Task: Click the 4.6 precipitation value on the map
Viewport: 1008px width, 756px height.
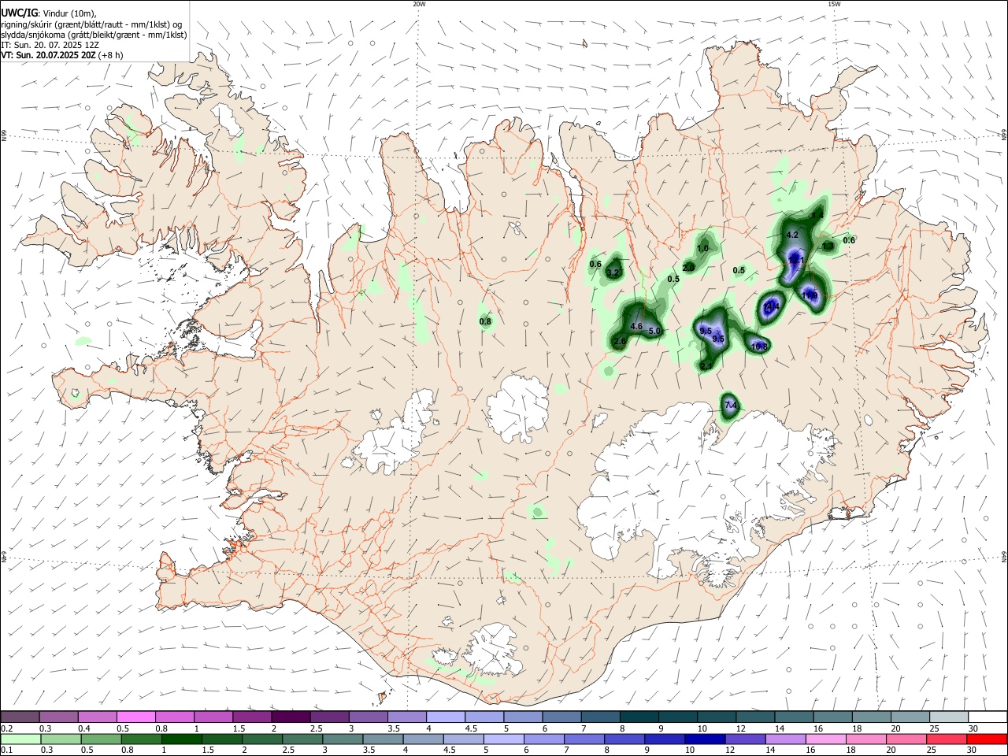Action: (x=636, y=326)
